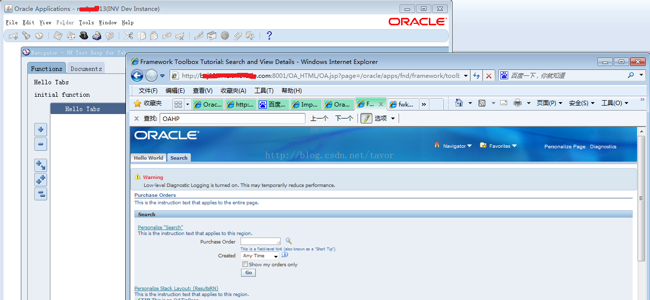Open the 选项 options dropdown in find bar
650x300 pixels.
pyautogui.click(x=384, y=119)
